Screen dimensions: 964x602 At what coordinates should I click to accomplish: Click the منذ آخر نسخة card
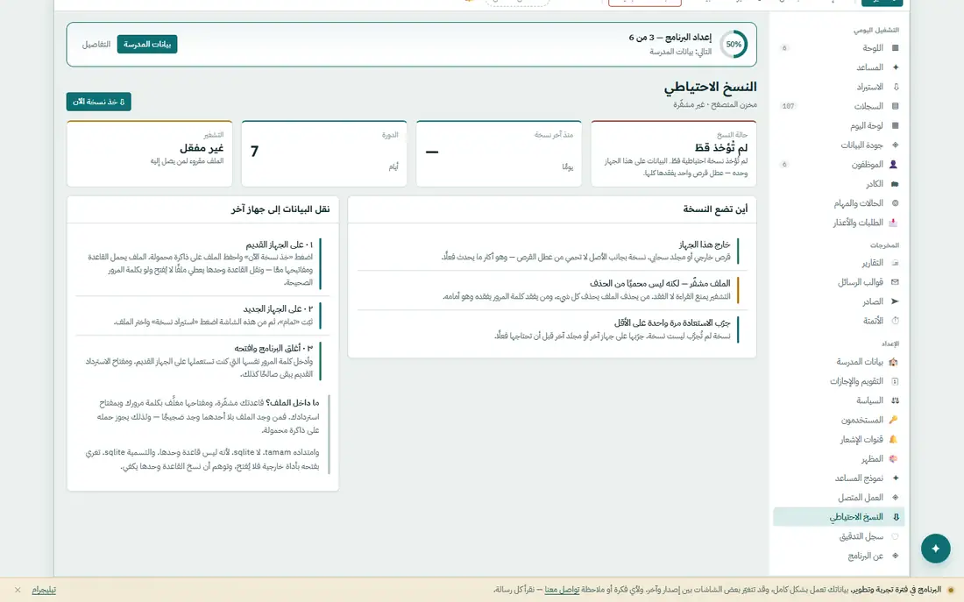click(x=500, y=153)
